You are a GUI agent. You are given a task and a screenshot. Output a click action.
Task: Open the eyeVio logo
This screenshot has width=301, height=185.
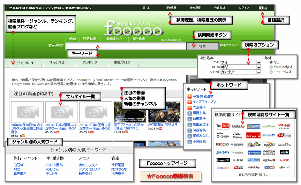[269, 145]
